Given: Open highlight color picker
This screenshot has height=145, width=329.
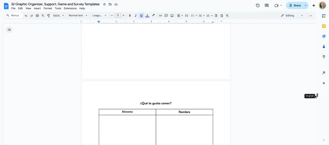Looking at the screenshot, I should tap(153, 16).
